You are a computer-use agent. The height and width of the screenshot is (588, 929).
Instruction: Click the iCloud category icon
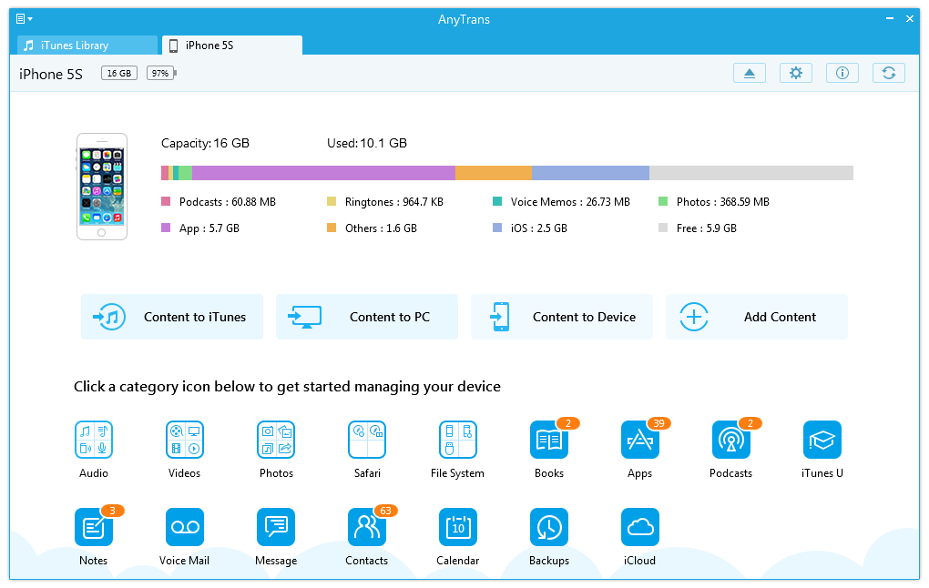click(x=639, y=527)
